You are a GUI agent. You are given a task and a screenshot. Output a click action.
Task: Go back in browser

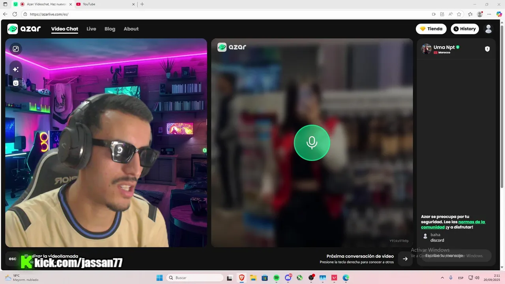tap(6, 14)
